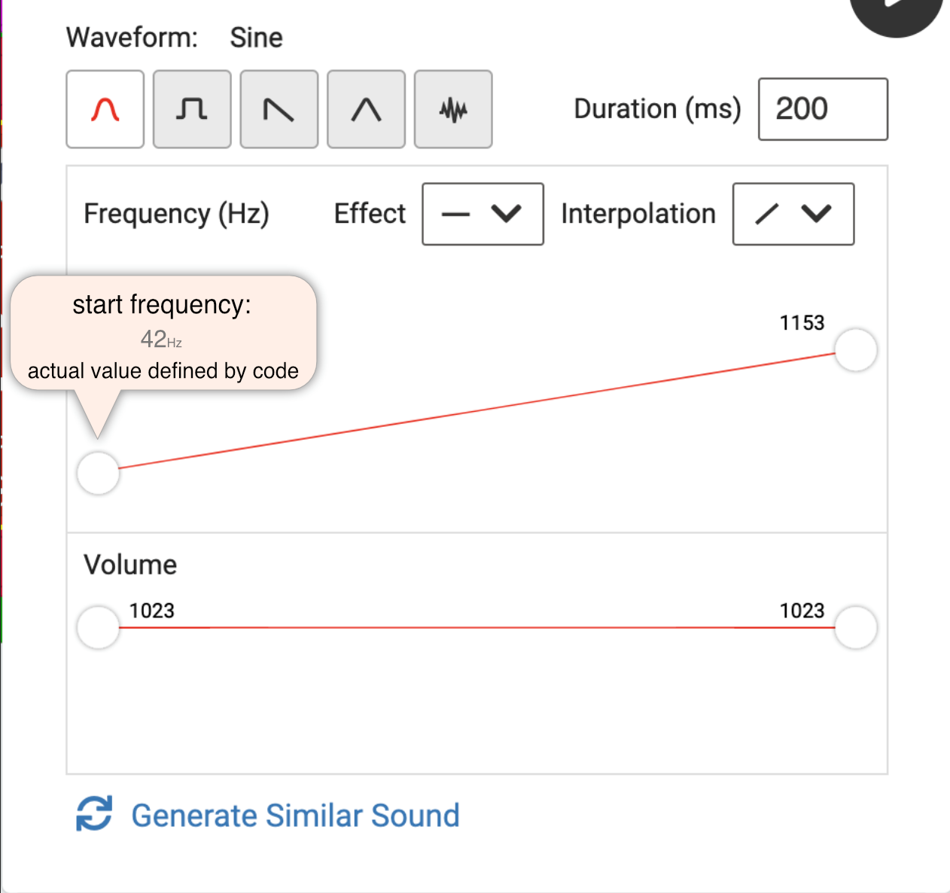Click the Generate Similar Sound link
Screen dimensions: 950x893
pyautogui.click(x=295, y=815)
